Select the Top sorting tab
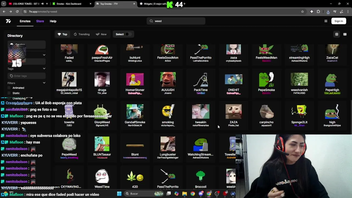The height and width of the screenshot is (198, 352). pyautogui.click(x=62, y=34)
